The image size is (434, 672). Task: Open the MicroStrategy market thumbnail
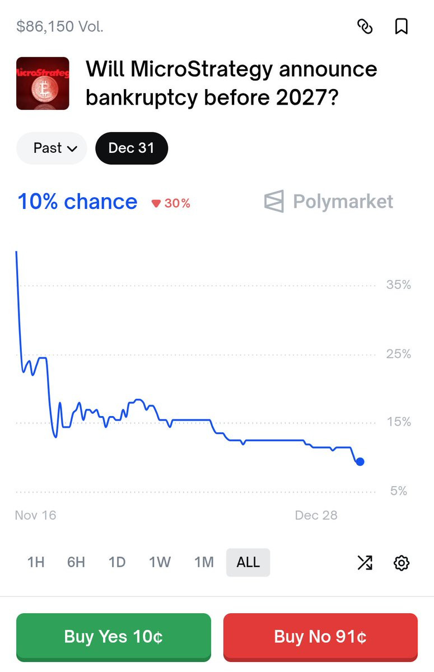click(x=43, y=83)
